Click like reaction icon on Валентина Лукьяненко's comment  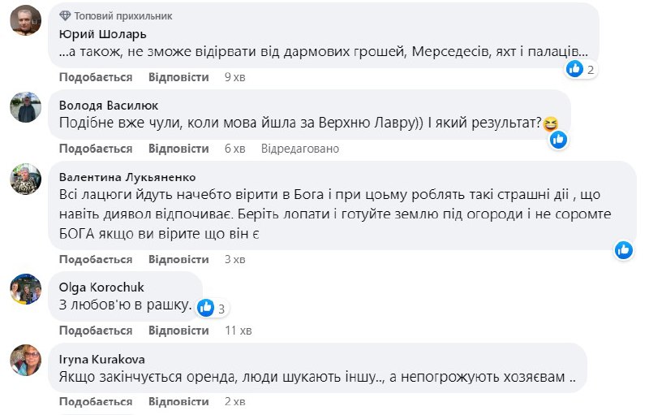[624, 249]
